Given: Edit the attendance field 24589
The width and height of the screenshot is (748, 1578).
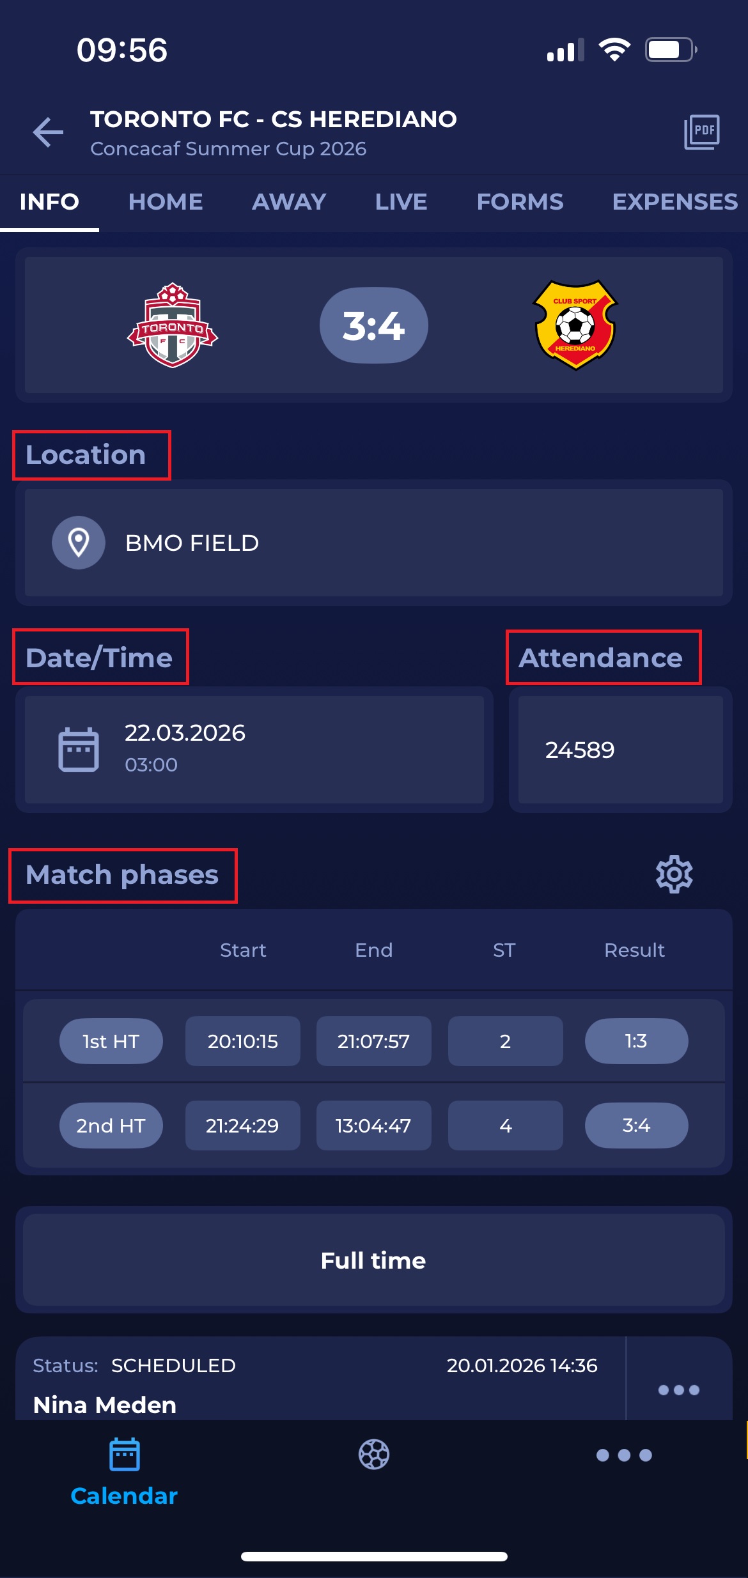Looking at the screenshot, I should coord(620,750).
